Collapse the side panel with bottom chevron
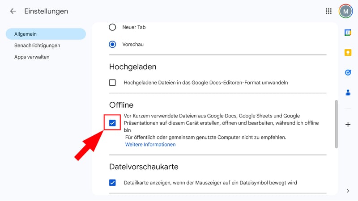This screenshot has height=201, width=358. [x=348, y=191]
